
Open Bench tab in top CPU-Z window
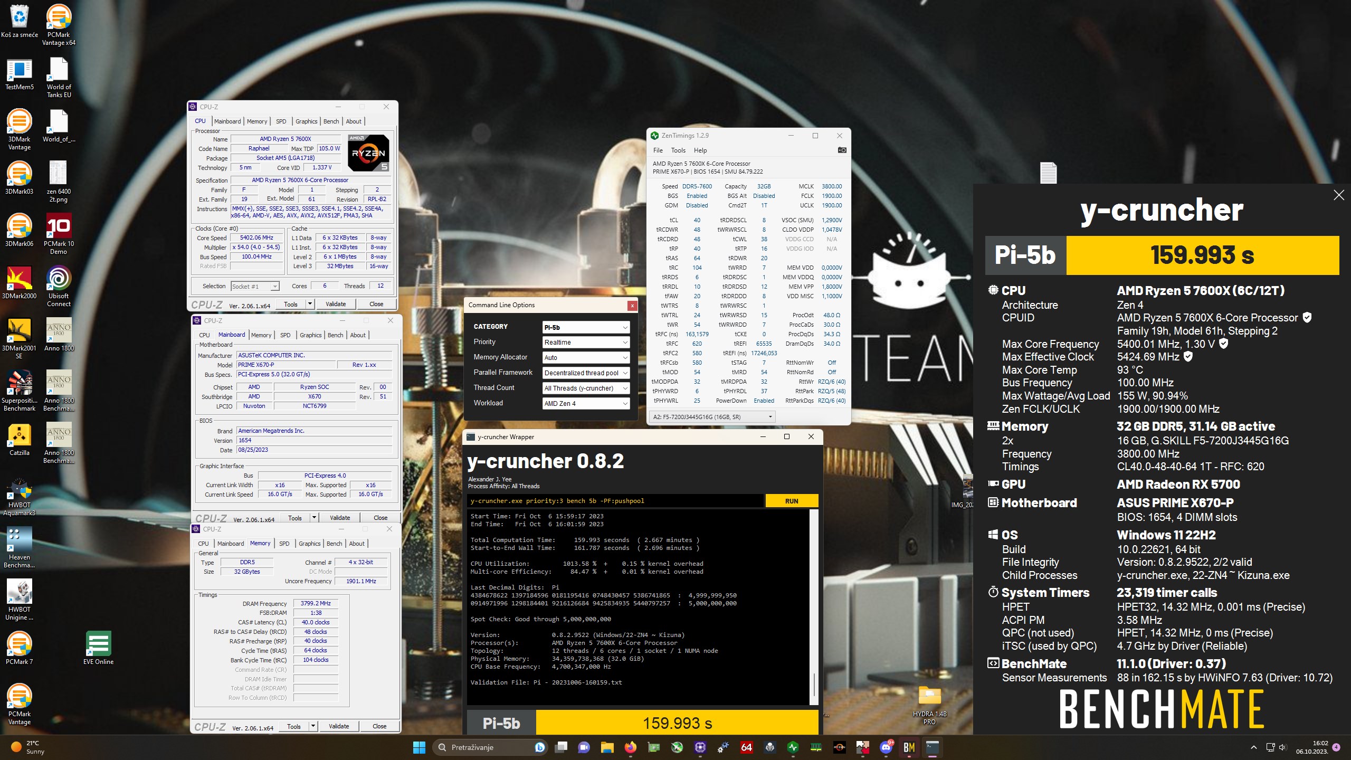[331, 121]
